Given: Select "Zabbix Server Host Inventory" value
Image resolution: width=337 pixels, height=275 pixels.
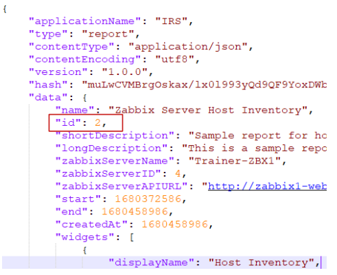Looking at the screenshot, I should (x=208, y=111).
